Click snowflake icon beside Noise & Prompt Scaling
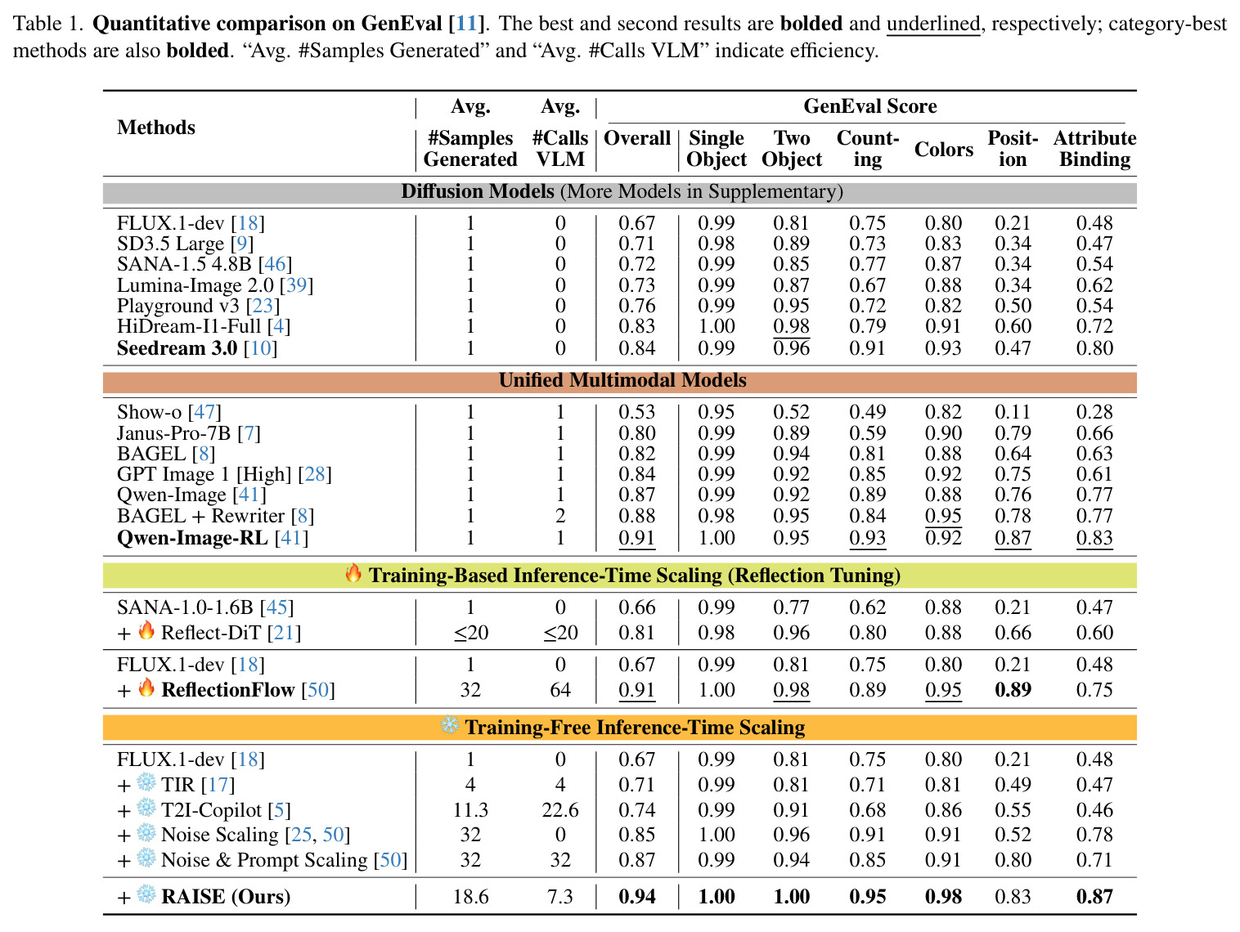The height and width of the screenshot is (932, 1240). tap(146, 858)
